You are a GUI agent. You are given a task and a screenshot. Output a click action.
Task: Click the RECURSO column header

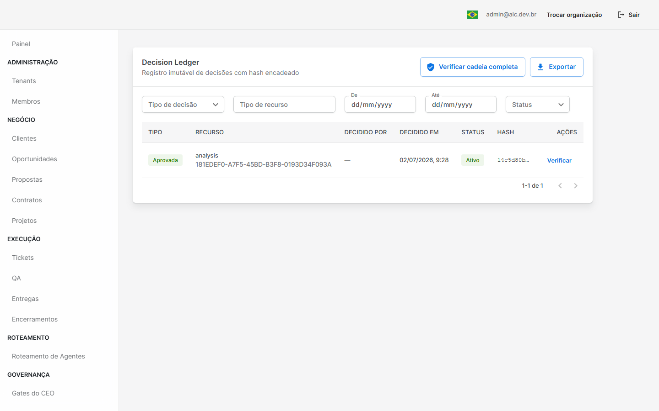(210, 132)
